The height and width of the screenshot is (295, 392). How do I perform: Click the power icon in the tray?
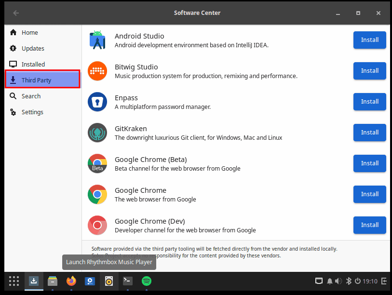[358, 281]
